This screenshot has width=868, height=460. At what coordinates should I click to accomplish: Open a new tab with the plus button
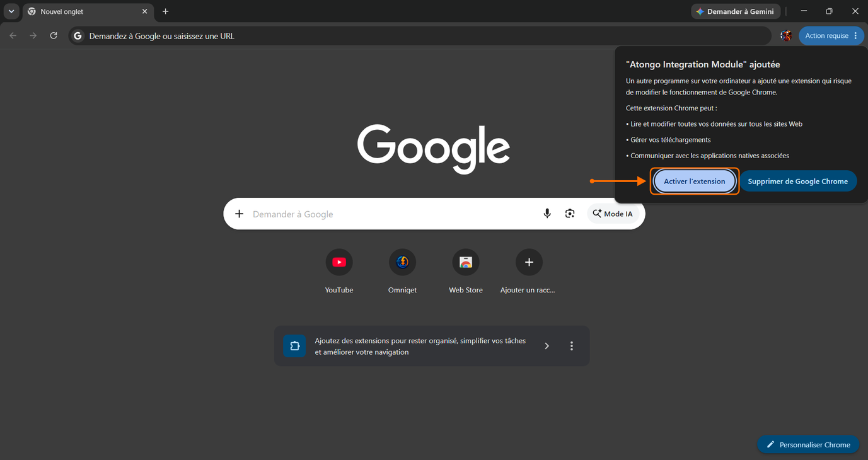165,11
